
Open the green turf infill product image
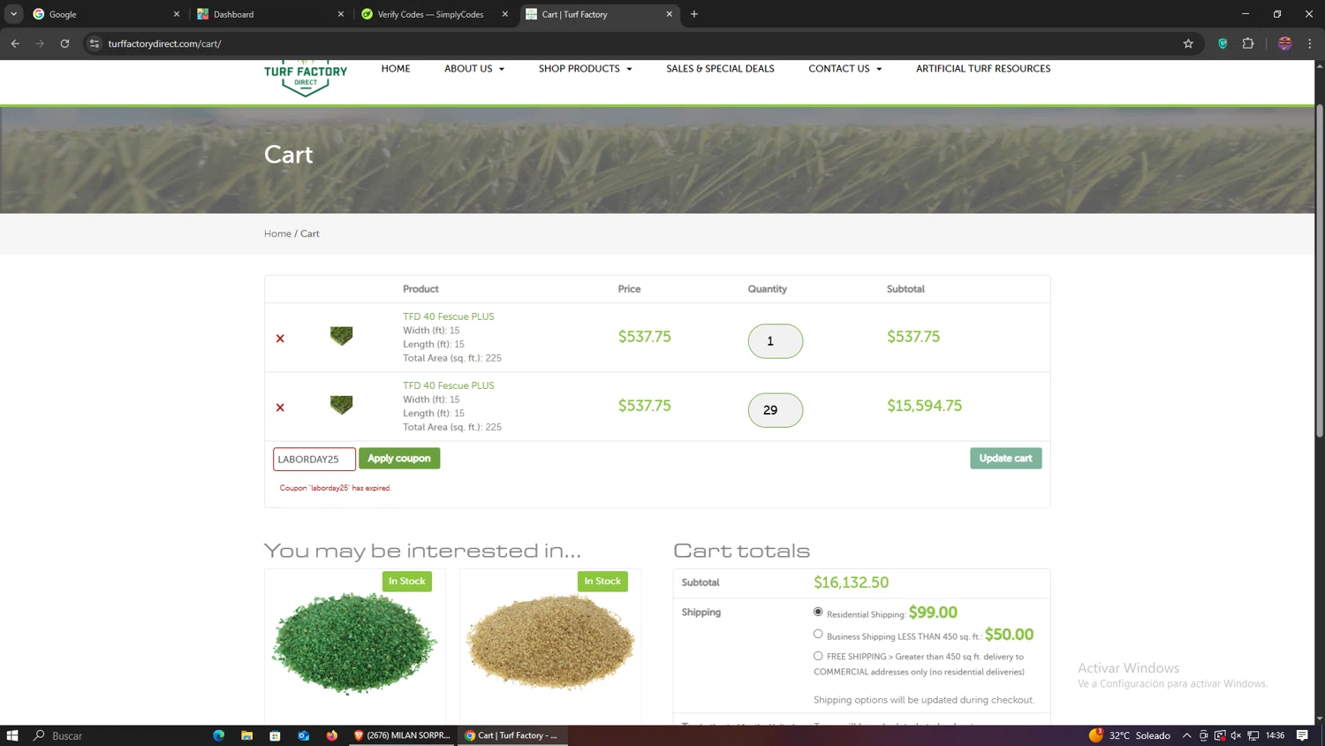coord(355,643)
